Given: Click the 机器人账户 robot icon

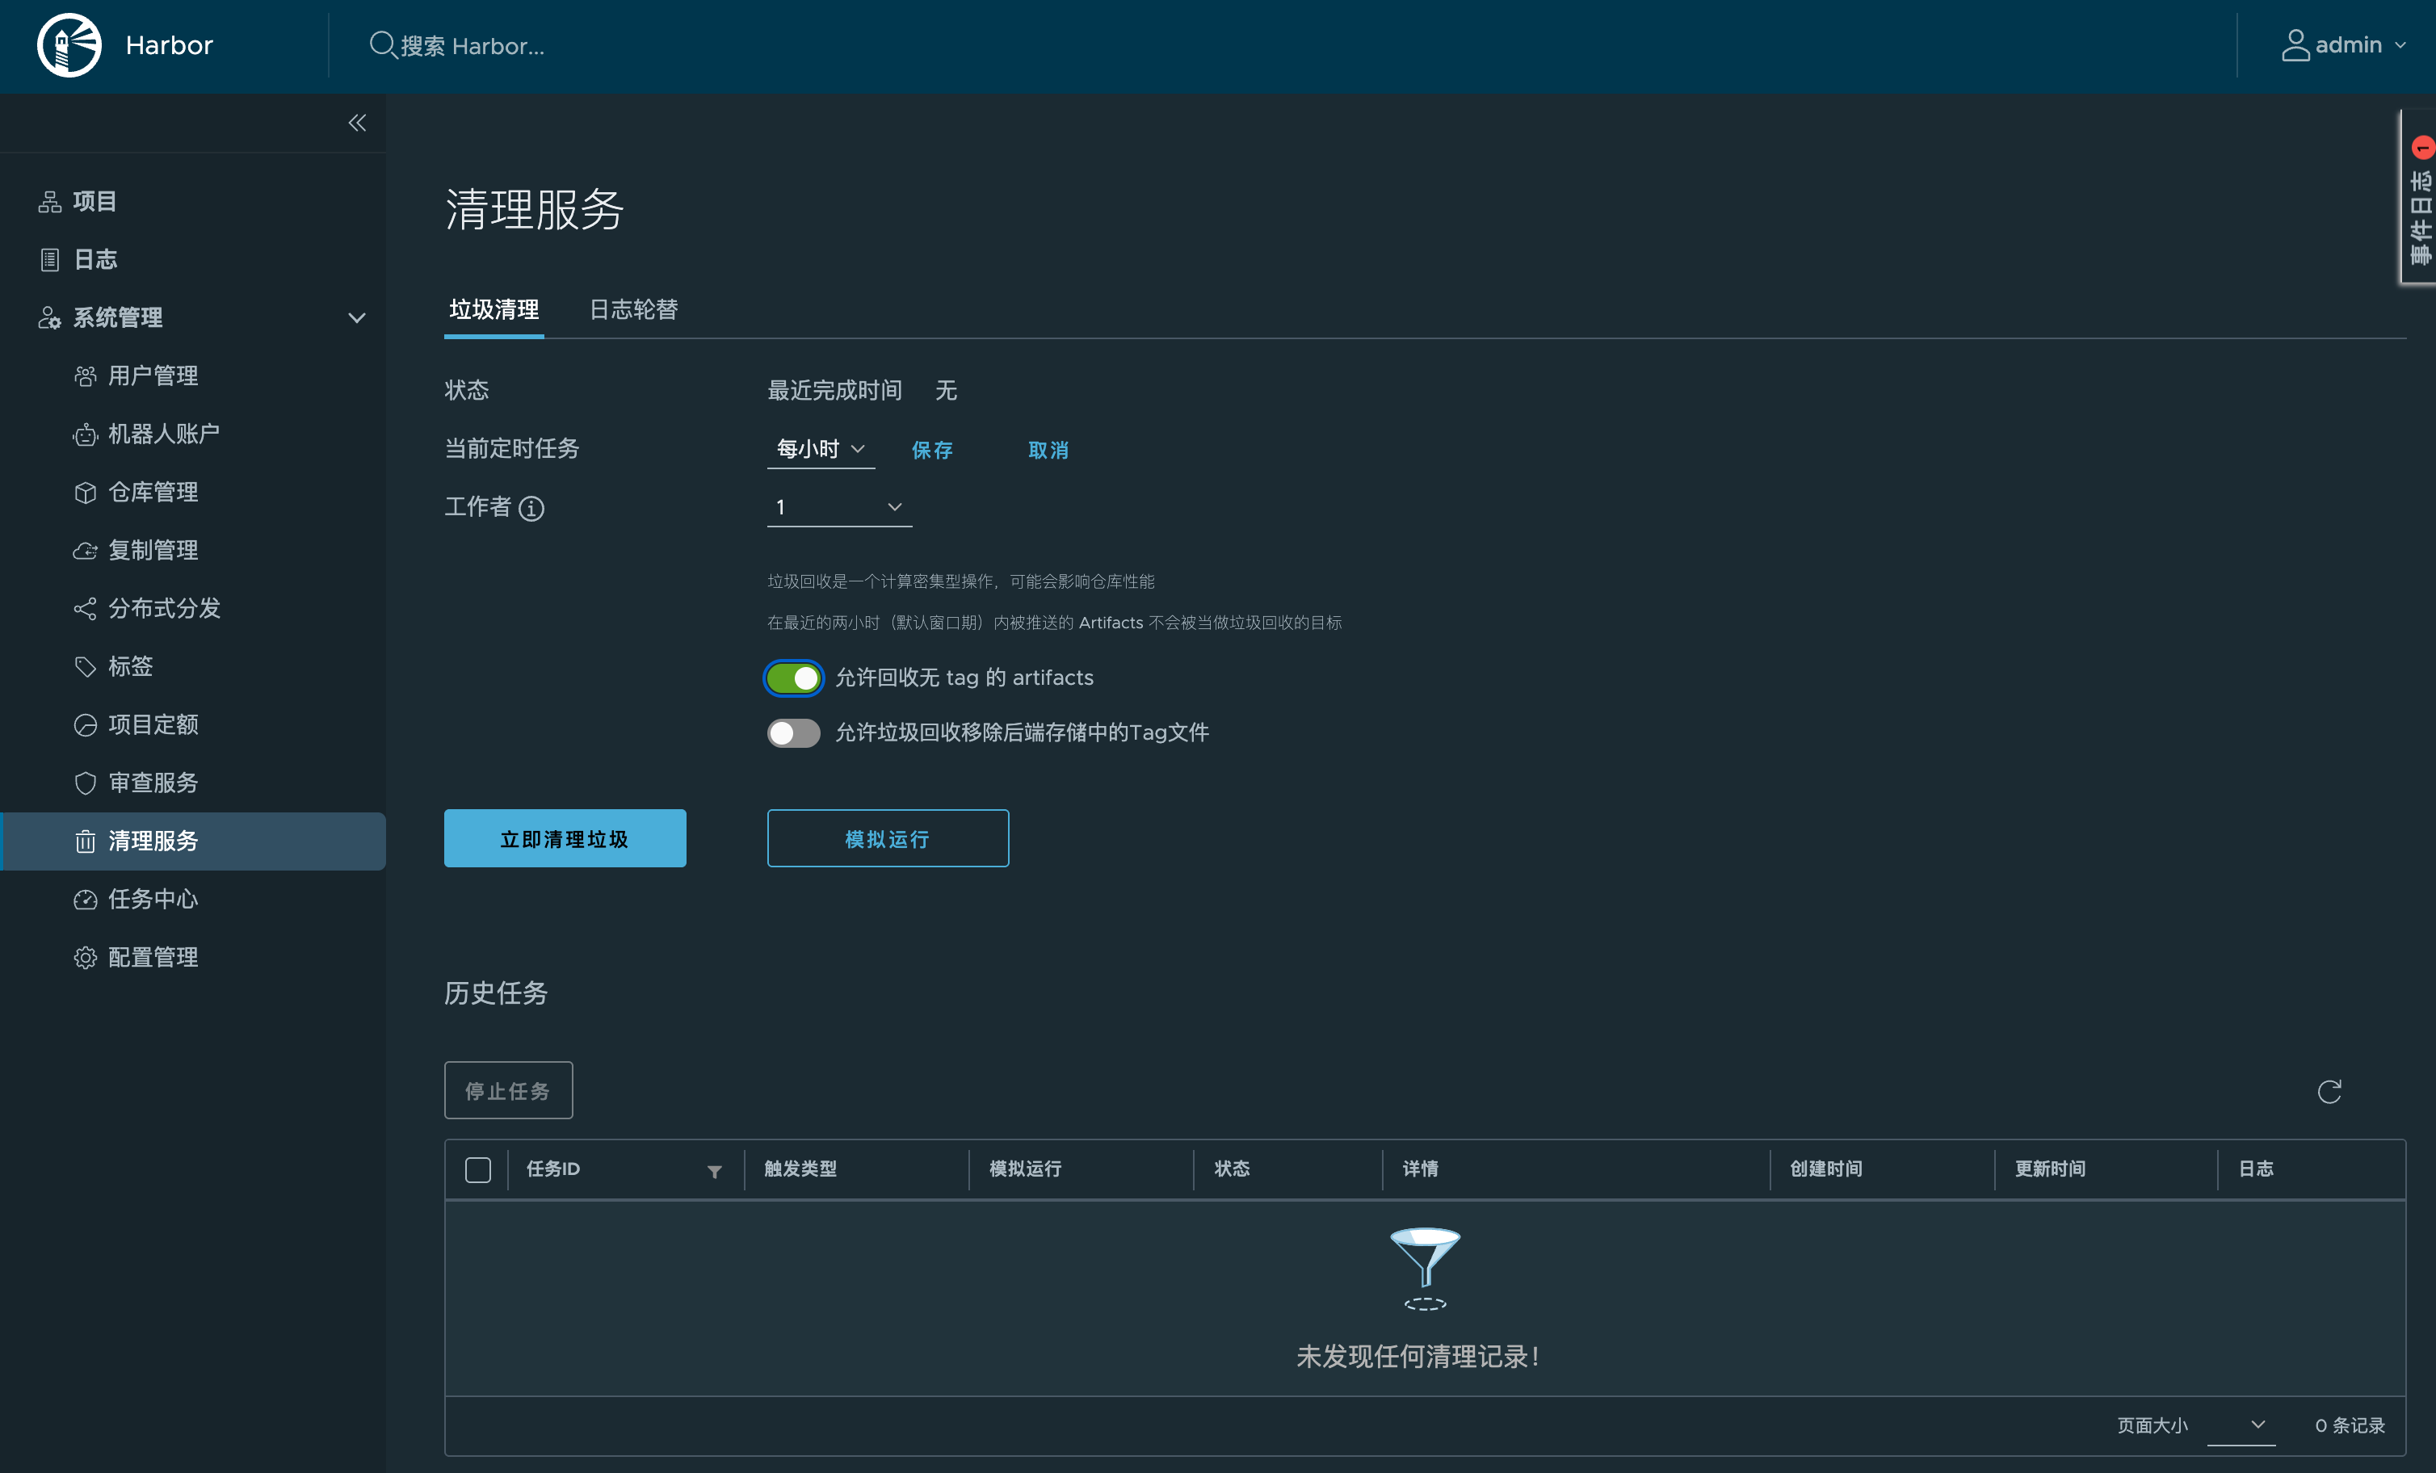Looking at the screenshot, I should click(x=85, y=435).
